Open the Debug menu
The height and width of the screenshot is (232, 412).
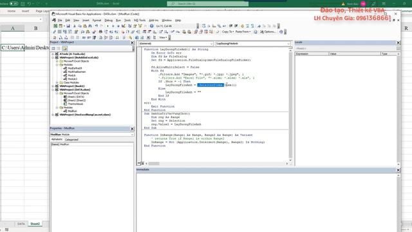[x=108, y=20]
